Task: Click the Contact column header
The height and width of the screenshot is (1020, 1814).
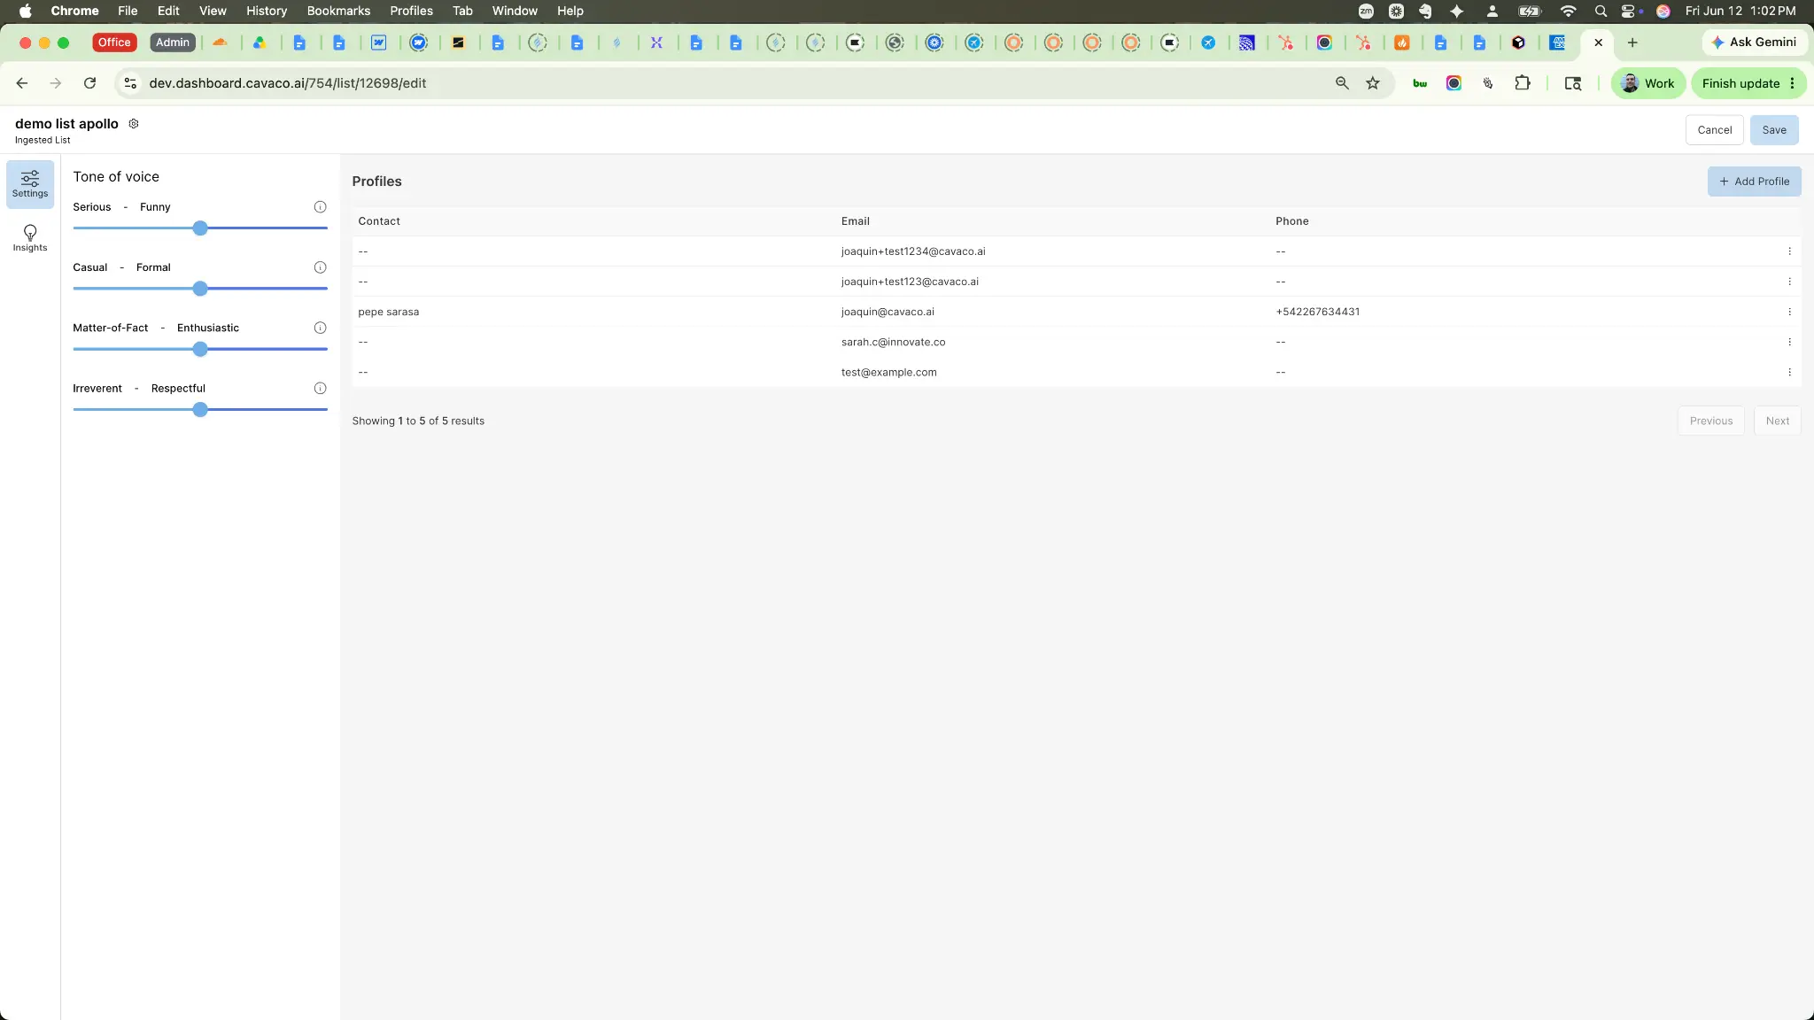Action: pos(379,221)
